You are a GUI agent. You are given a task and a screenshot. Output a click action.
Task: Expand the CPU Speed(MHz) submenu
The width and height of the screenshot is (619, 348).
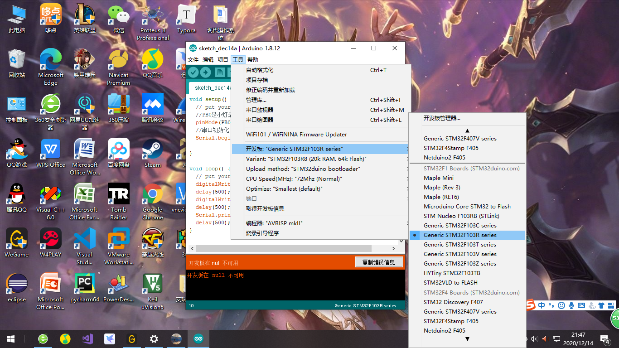pos(321,179)
